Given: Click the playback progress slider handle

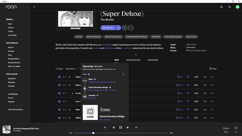Looking at the screenshot, I should coord(93,133).
